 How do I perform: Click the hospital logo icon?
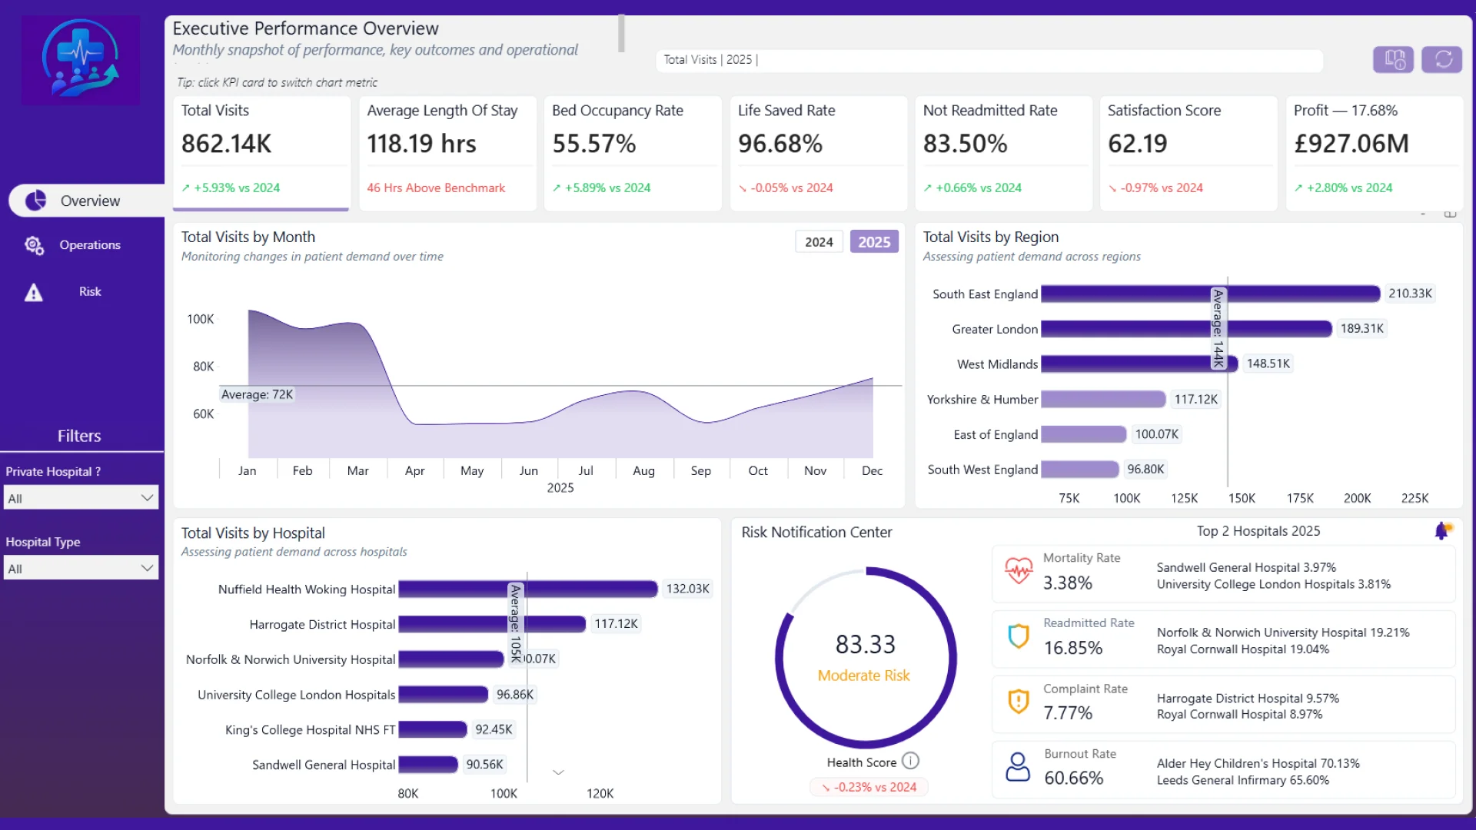pos(81,59)
